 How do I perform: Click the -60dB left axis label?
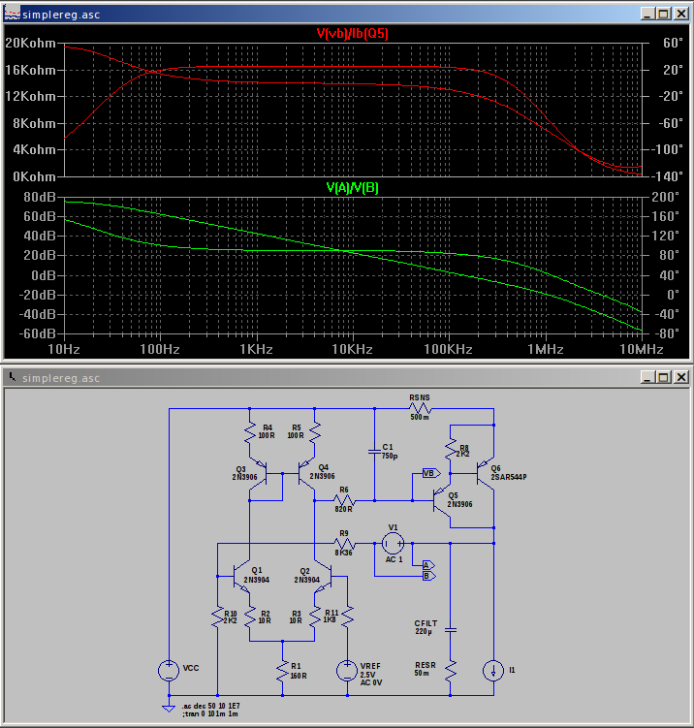point(37,332)
